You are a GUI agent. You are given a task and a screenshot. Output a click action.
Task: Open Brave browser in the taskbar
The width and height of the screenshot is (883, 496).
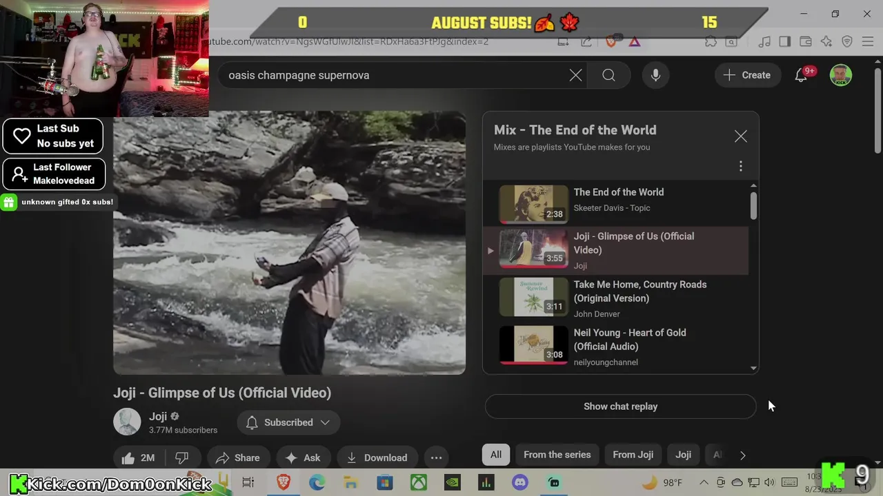[x=283, y=482]
